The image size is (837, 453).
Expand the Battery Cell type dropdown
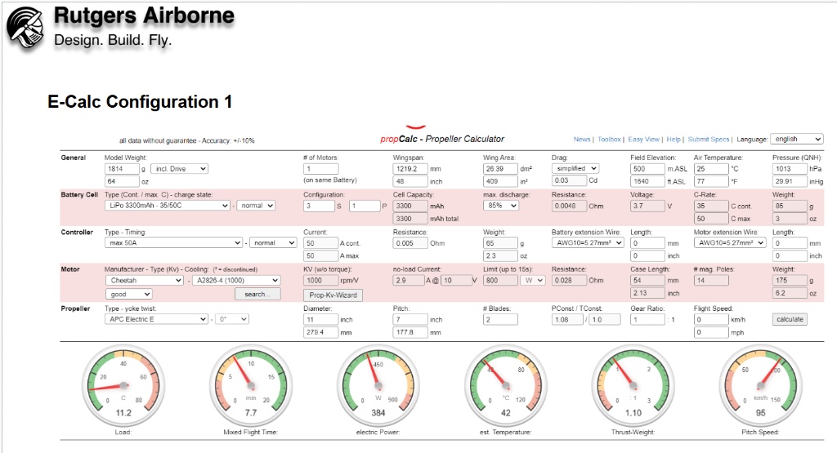tap(168, 206)
